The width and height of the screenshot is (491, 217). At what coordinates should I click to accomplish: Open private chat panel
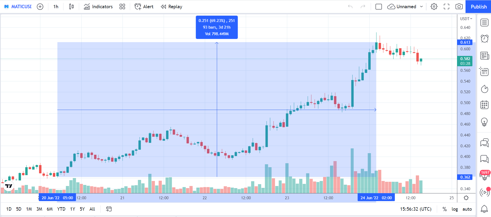[x=484, y=159]
